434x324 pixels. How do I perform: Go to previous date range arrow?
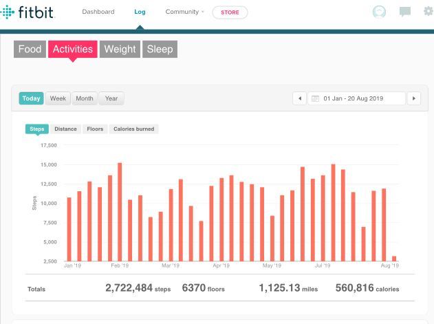299,98
